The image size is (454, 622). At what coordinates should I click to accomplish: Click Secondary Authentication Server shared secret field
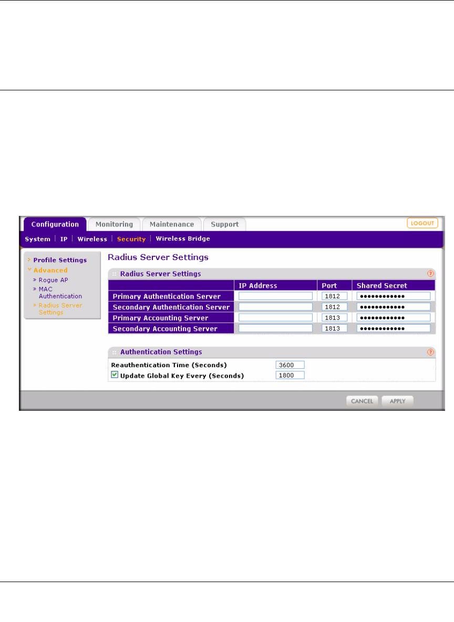tap(393, 307)
